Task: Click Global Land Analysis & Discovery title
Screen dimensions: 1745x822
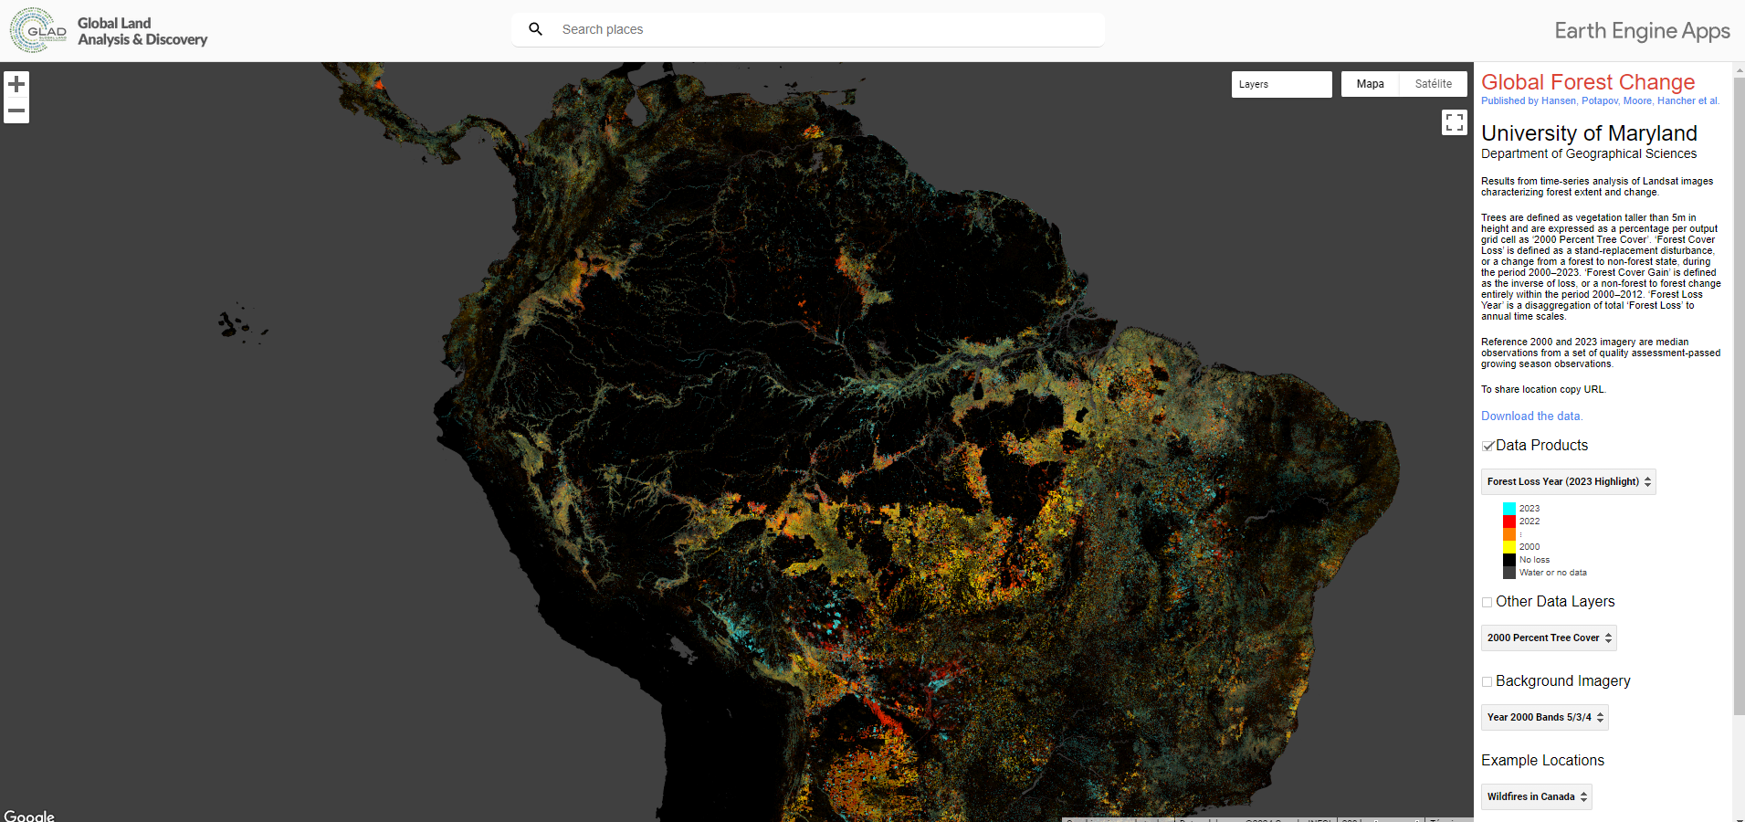Action: tap(142, 31)
